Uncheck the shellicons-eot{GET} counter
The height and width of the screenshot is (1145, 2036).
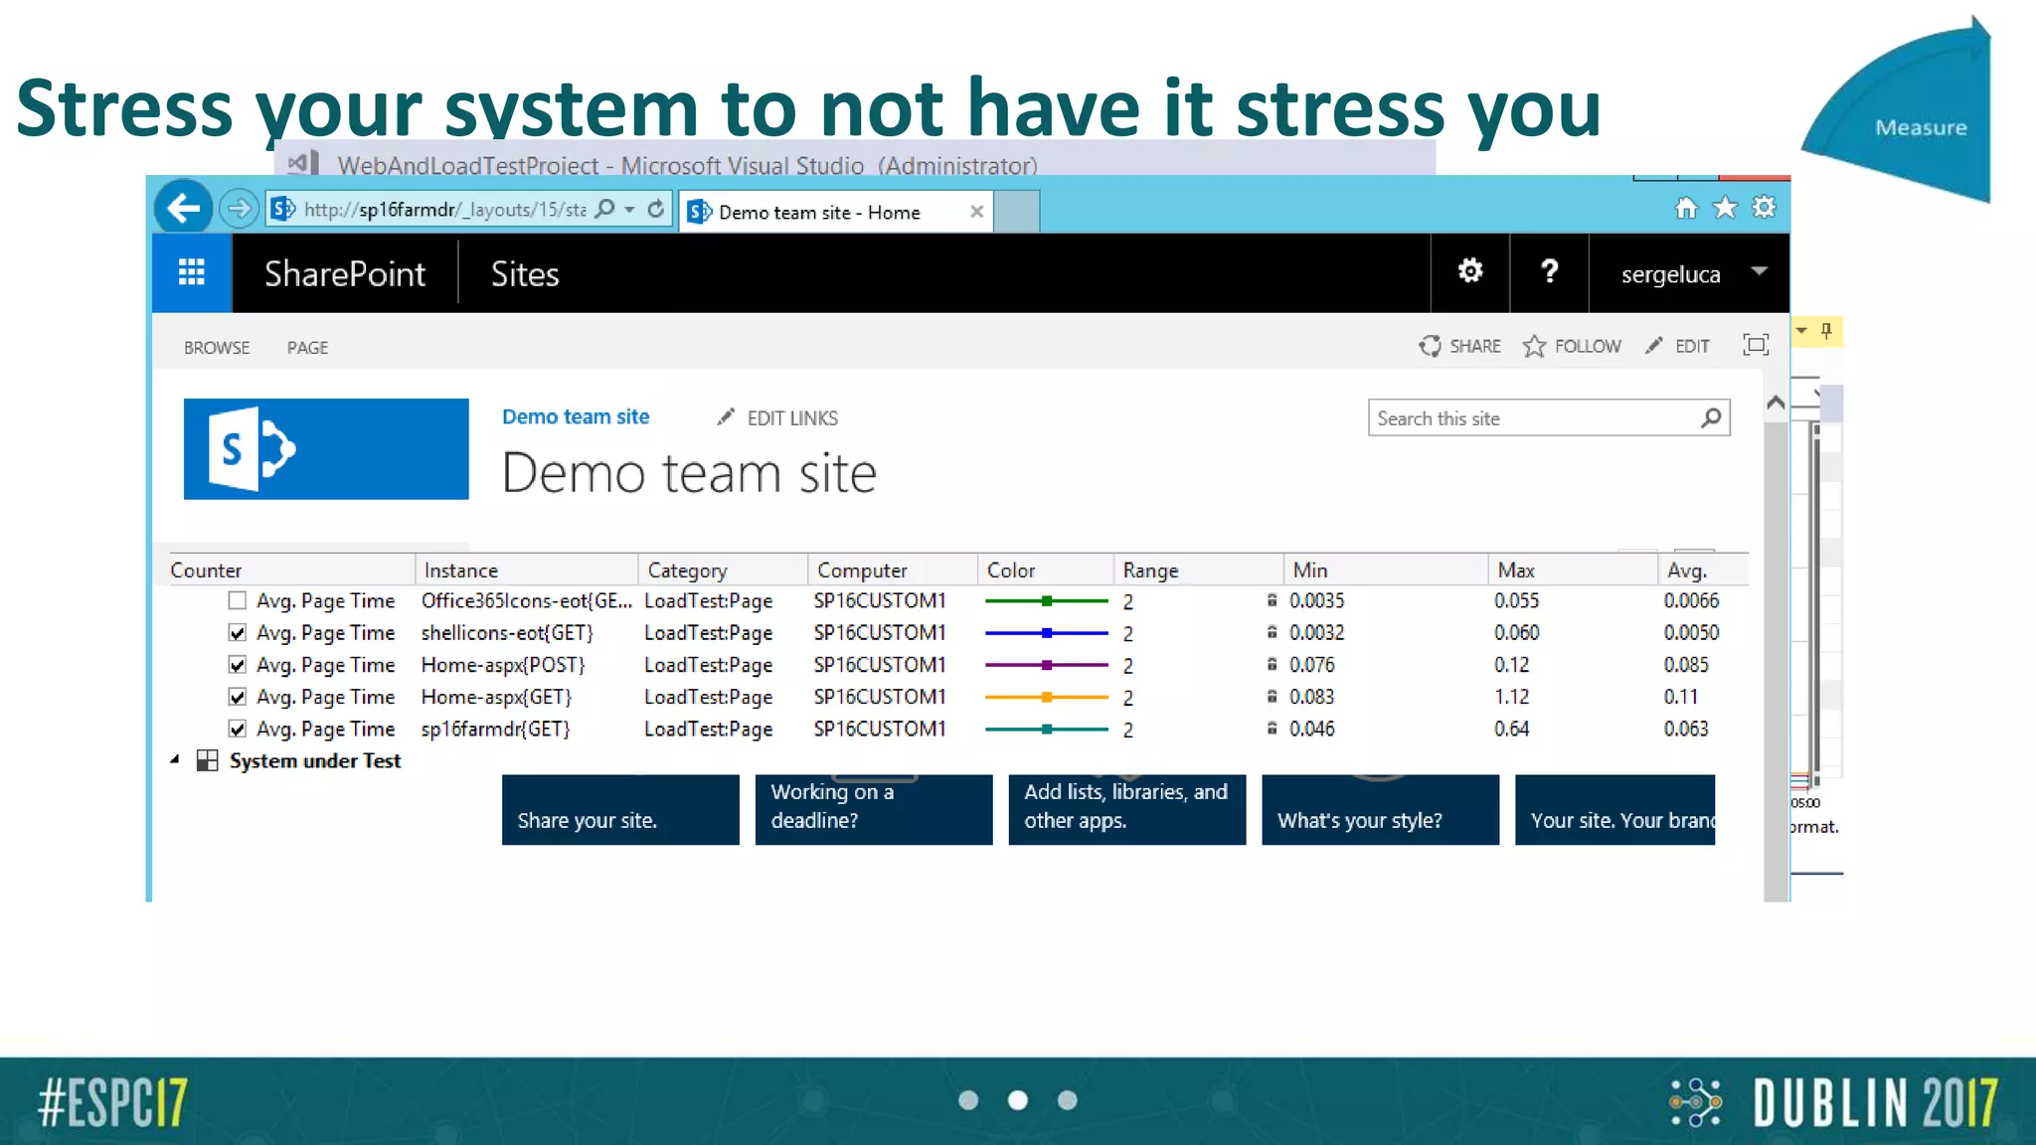[x=237, y=633]
